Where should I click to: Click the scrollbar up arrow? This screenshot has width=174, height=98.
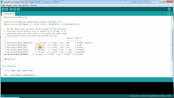172,17
